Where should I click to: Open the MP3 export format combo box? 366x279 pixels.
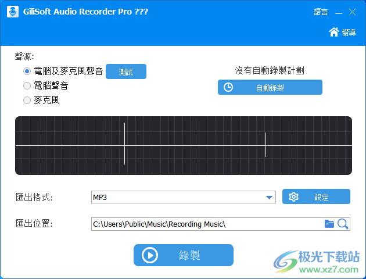[x=184, y=197]
